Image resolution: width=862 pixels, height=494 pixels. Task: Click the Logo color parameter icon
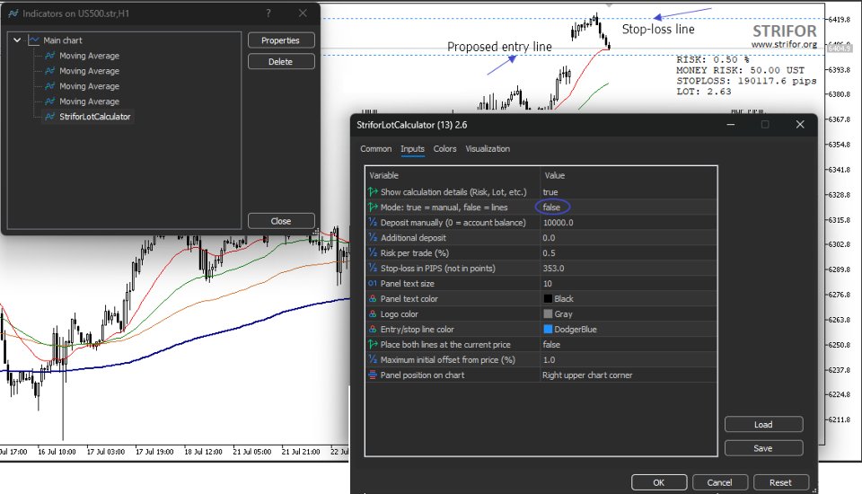pos(373,314)
